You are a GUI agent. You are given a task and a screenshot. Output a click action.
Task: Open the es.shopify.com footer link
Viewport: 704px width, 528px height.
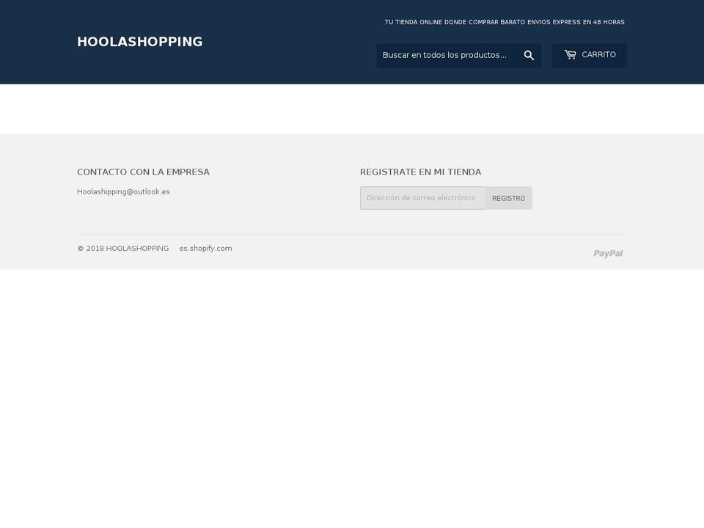pos(205,249)
